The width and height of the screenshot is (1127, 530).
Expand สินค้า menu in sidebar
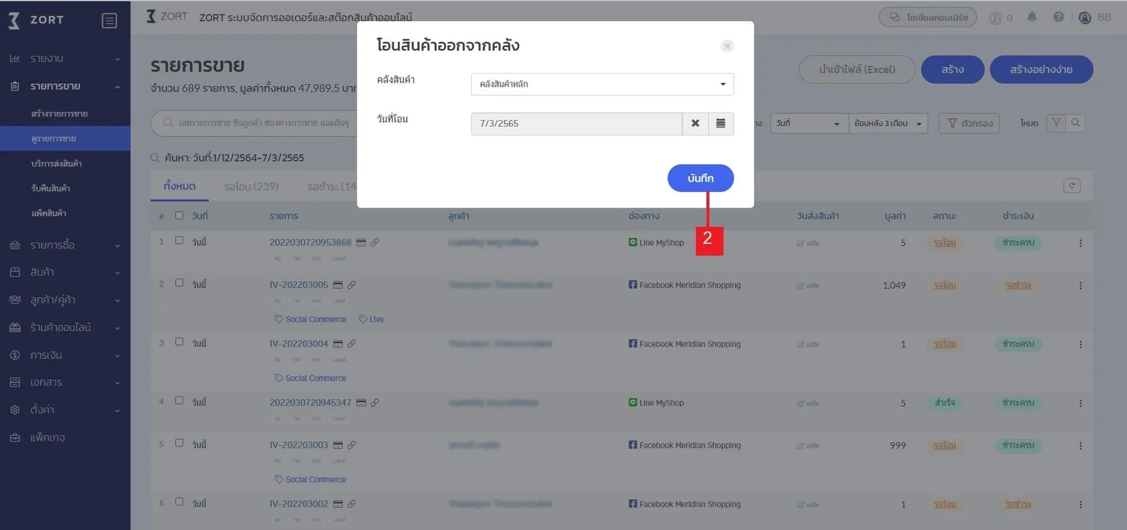click(65, 272)
